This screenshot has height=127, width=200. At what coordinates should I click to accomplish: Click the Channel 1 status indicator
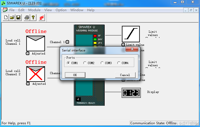(x=67, y=42)
